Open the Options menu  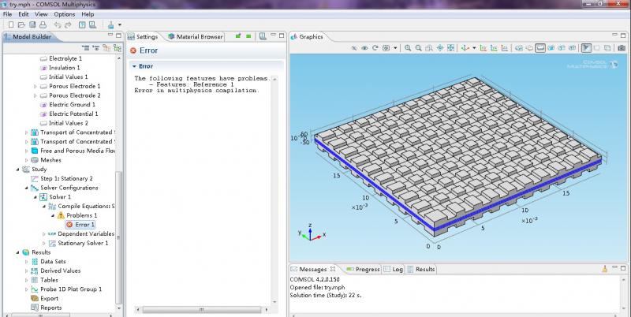click(x=65, y=14)
